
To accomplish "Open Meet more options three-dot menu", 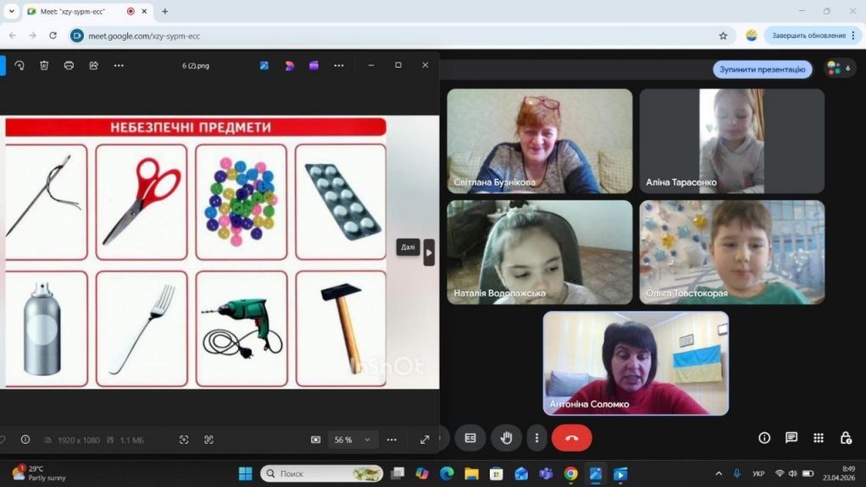I will (536, 438).
